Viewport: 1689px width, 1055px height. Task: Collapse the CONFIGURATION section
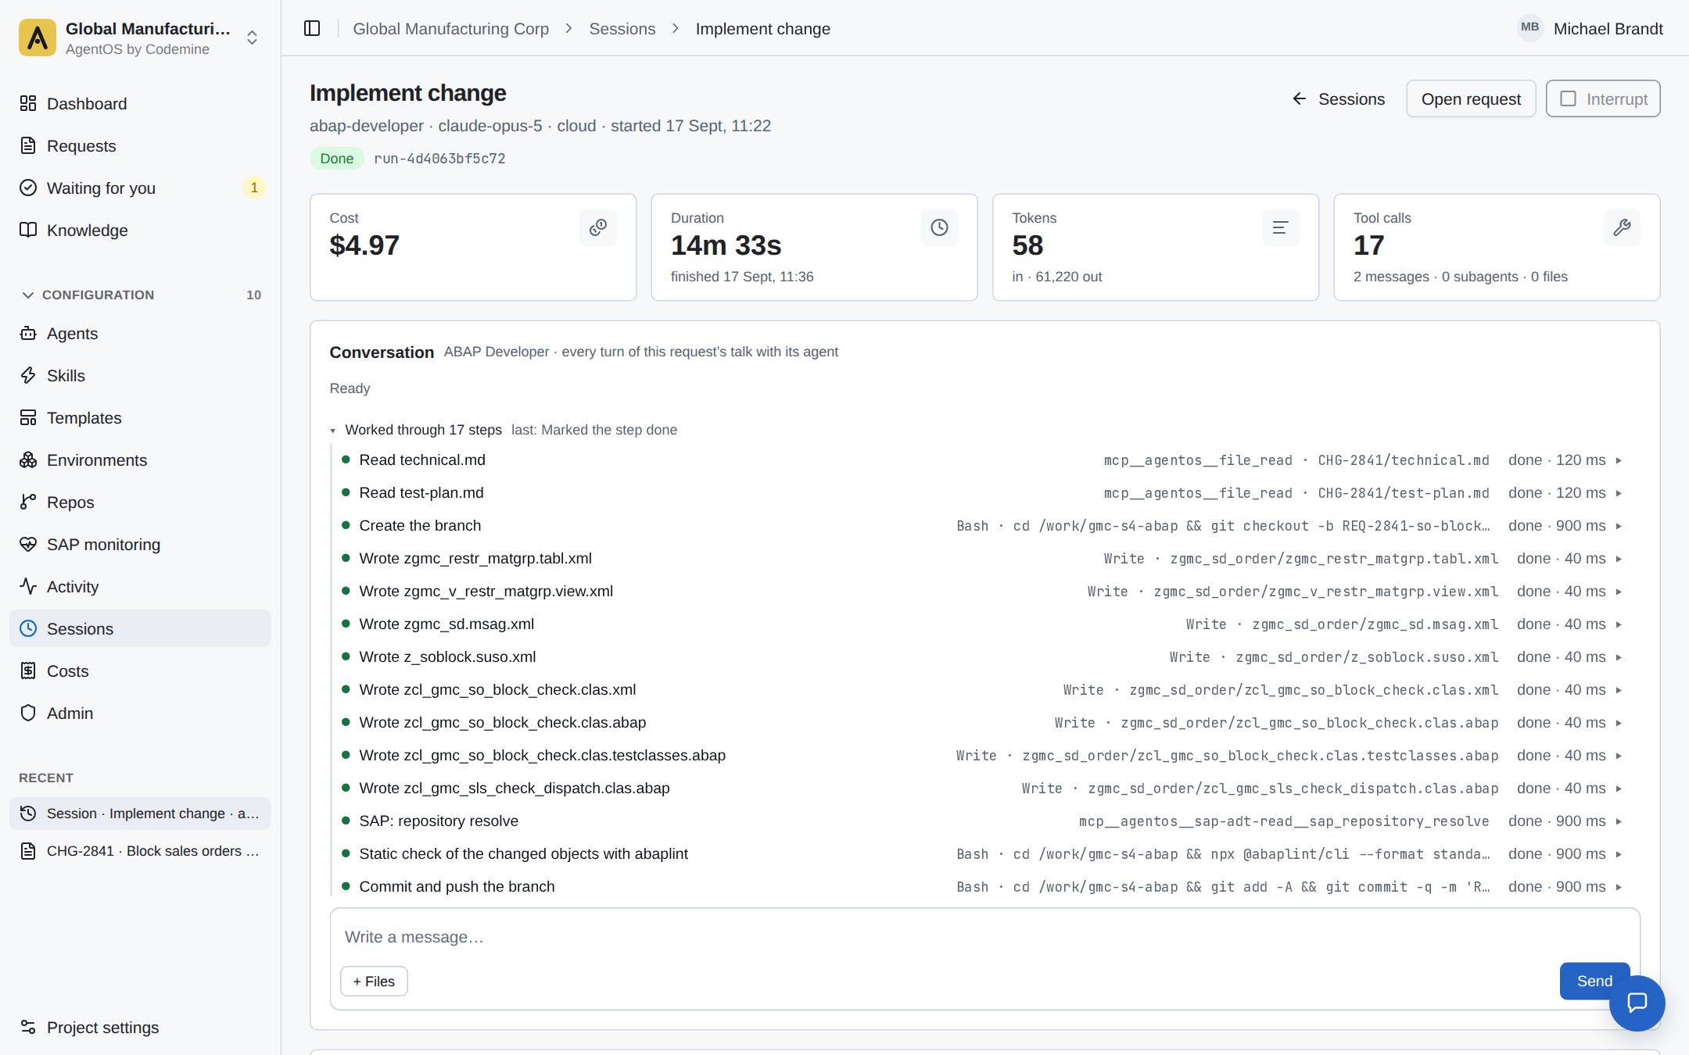(x=141, y=295)
